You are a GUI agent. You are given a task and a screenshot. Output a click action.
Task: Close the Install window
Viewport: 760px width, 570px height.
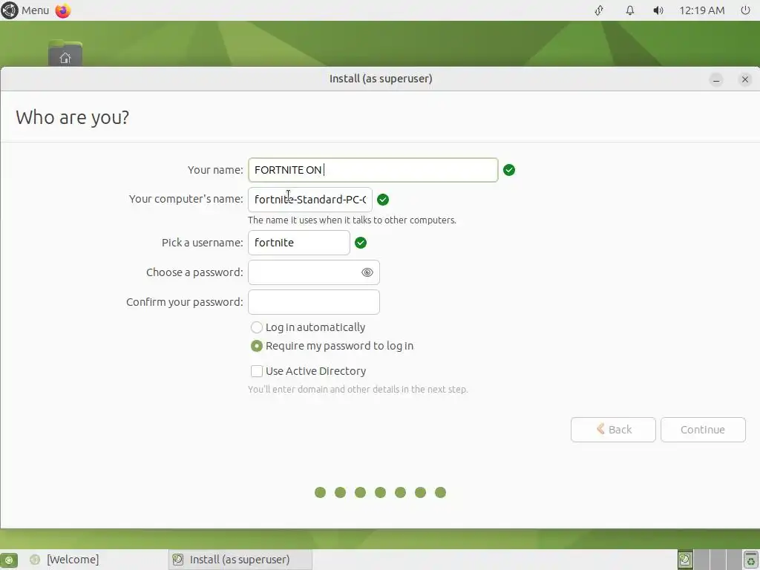click(745, 79)
